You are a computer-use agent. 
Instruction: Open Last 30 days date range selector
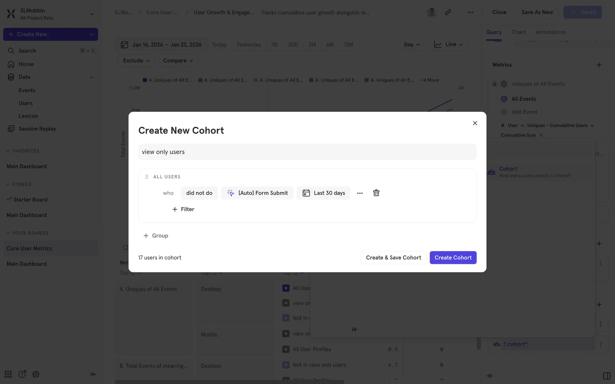pyautogui.click(x=324, y=193)
